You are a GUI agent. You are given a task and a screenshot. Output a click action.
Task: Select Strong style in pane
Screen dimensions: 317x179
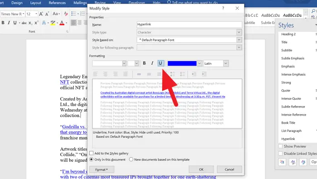coord(286,82)
